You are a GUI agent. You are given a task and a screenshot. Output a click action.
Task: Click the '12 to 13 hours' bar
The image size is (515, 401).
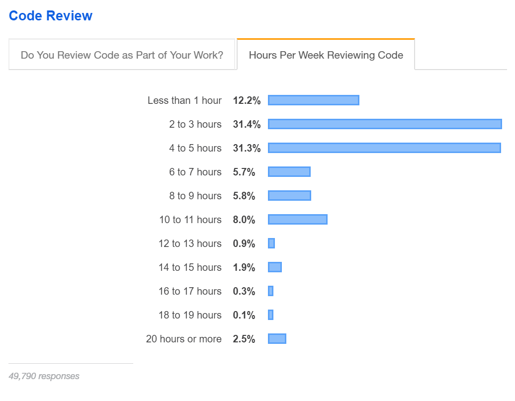(271, 243)
